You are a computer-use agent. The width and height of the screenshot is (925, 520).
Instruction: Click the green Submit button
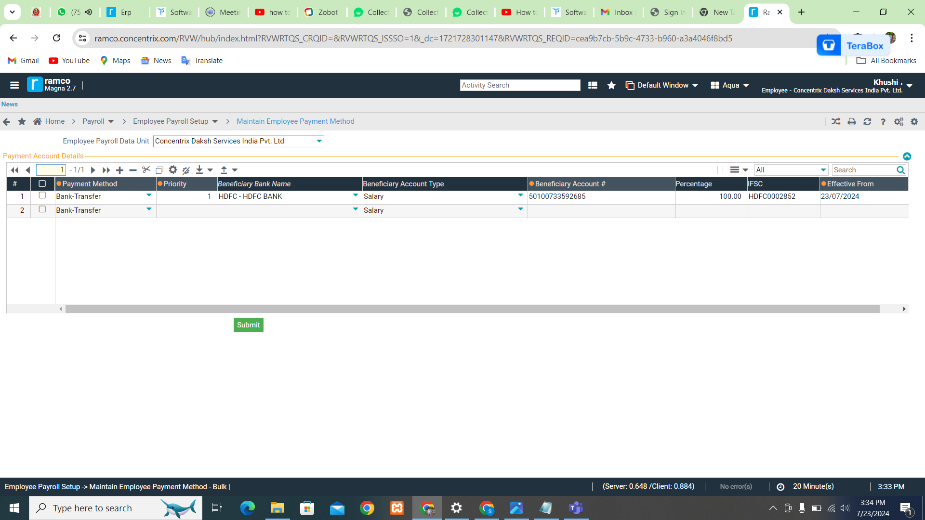(248, 325)
